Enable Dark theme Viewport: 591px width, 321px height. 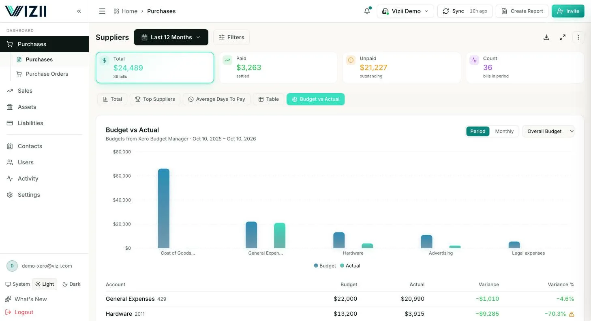tap(71, 284)
